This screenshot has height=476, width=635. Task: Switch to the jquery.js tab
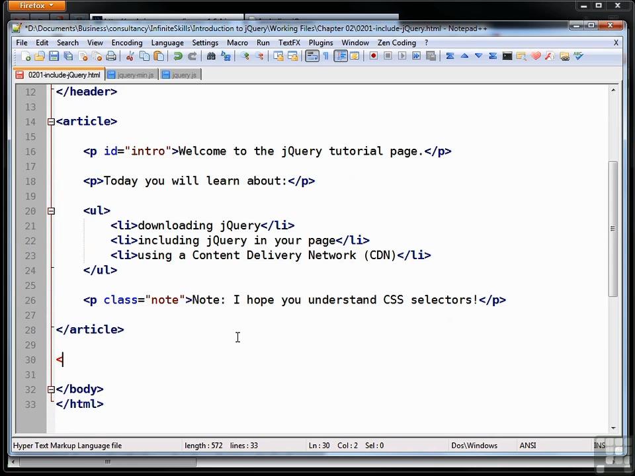[x=179, y=75]
